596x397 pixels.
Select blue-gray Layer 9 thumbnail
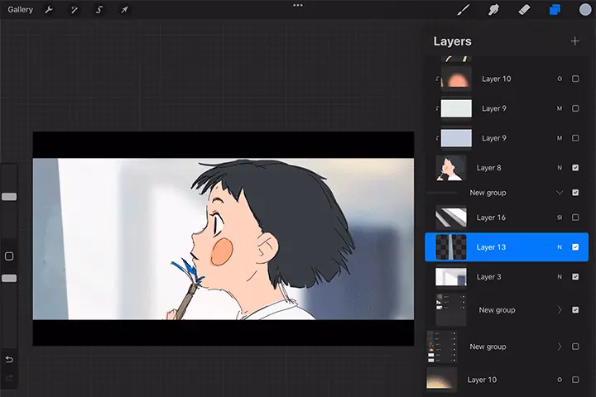456,138
